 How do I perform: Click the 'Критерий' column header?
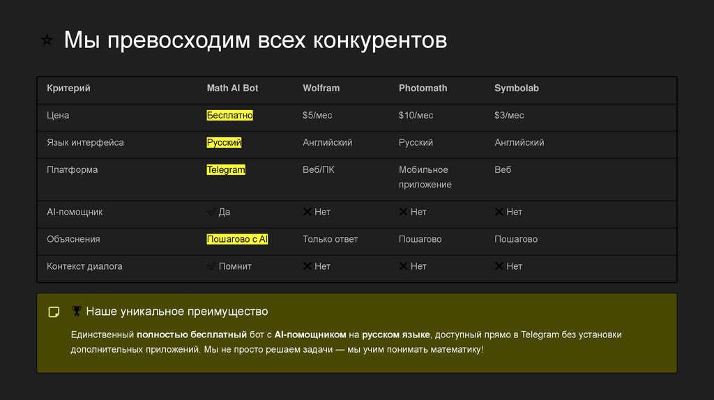click(68, 89)
